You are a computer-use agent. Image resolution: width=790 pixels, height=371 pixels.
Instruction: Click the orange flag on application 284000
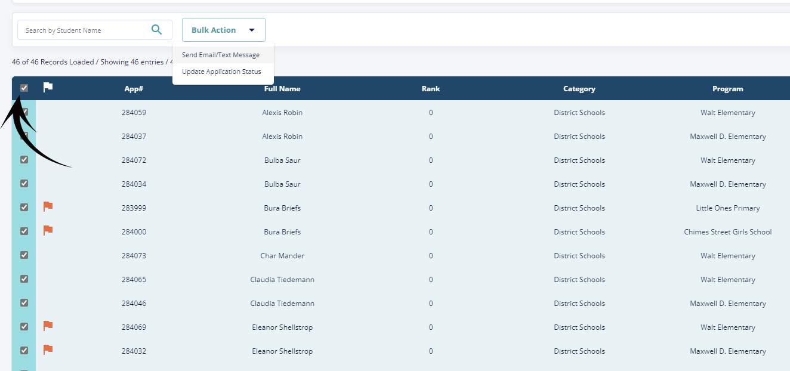[x=48, y=231]
